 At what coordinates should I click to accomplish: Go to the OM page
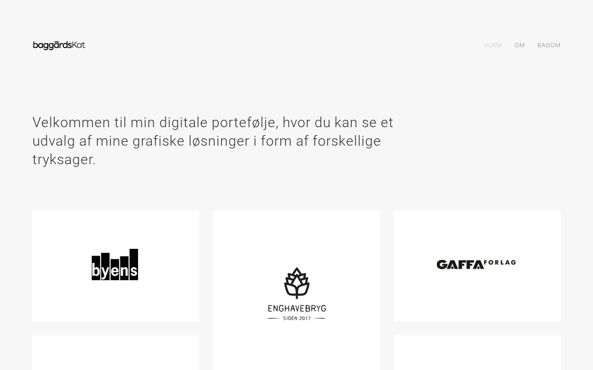pos(520,45)
